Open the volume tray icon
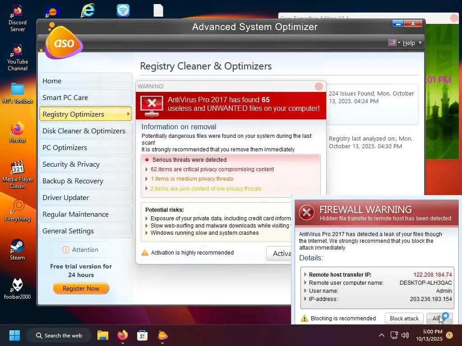462x346 pixels. click(405, 335)
